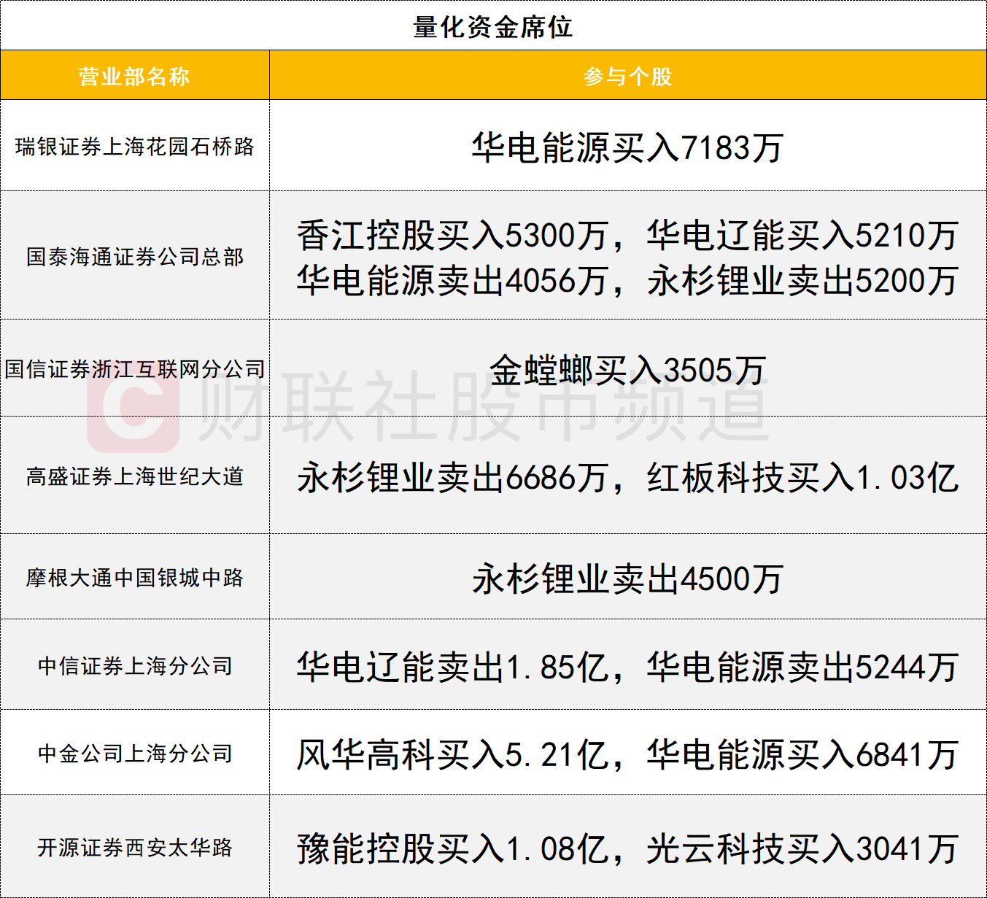Click the cell 瑞银证券上海花园石桥路

135,147
